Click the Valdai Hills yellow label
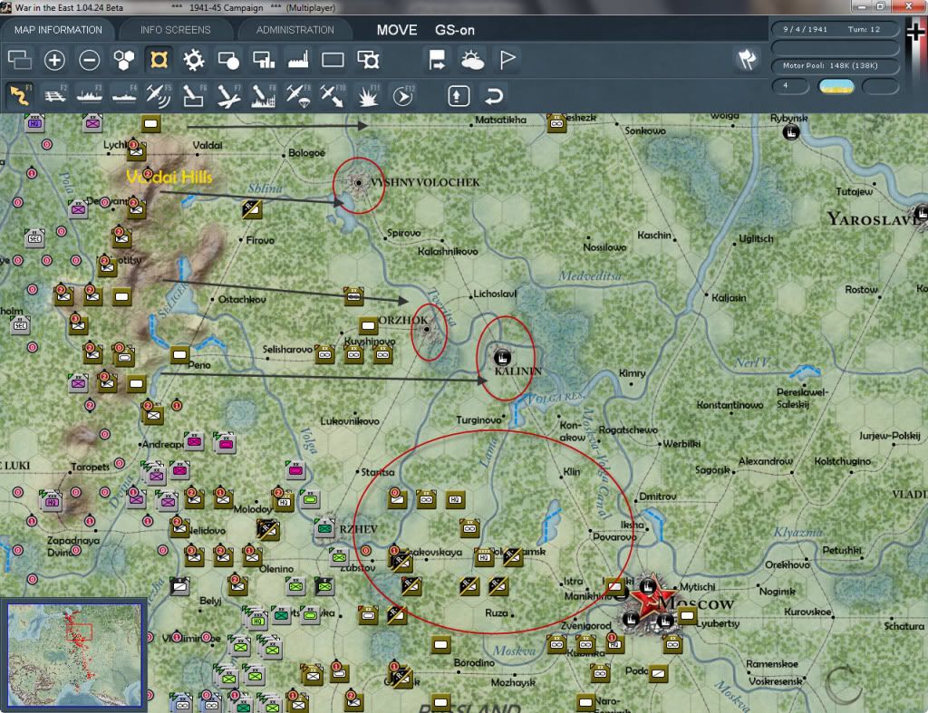928x713 pixels. [x=169, y=177]
